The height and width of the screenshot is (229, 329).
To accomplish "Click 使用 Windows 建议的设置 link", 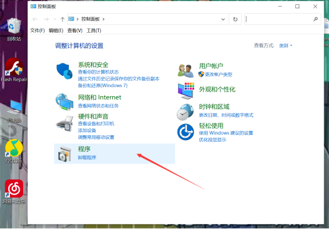I will tap(226, 133).
